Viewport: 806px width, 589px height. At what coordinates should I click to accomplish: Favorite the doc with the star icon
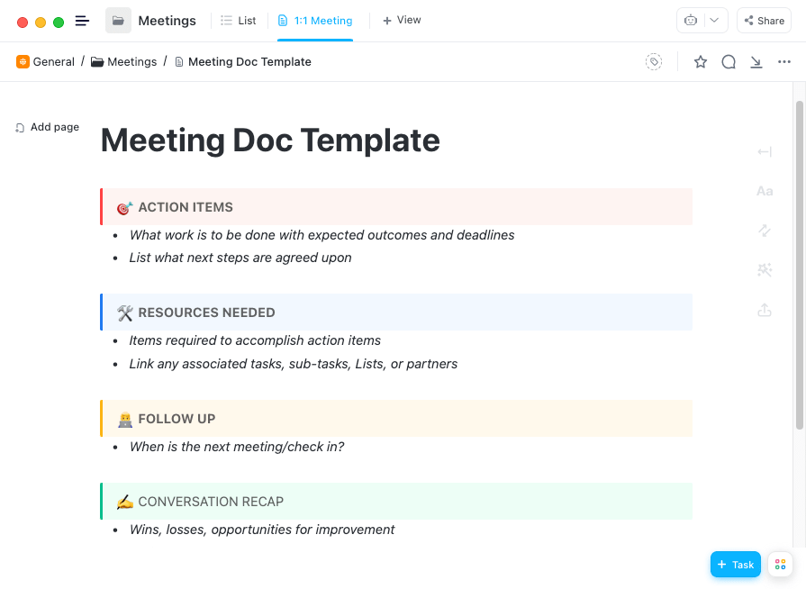(x=701, y=62)
